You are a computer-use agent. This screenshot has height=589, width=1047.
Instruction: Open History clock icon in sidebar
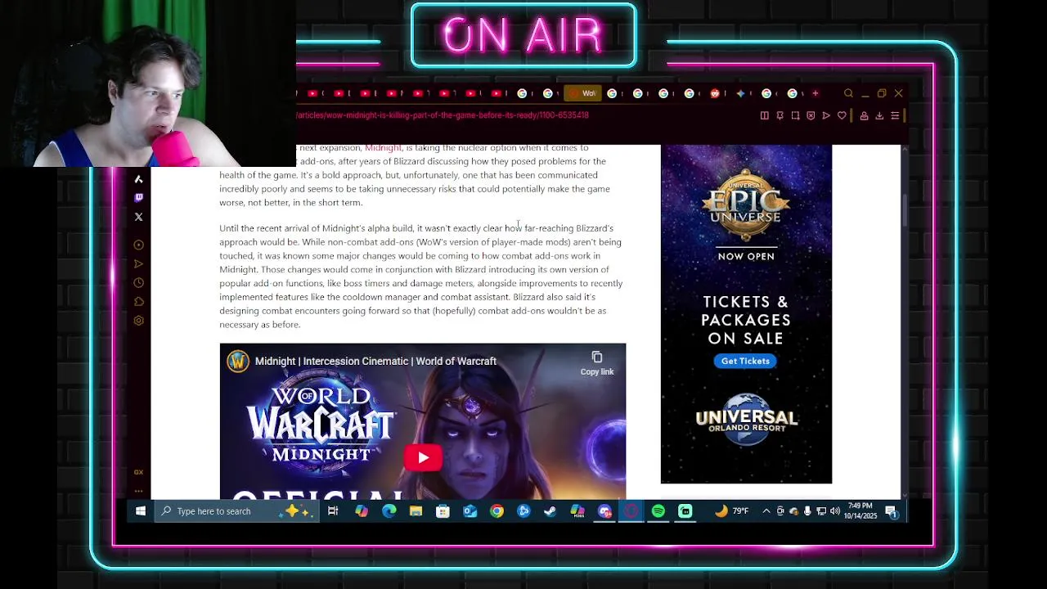tap(138, 282)
